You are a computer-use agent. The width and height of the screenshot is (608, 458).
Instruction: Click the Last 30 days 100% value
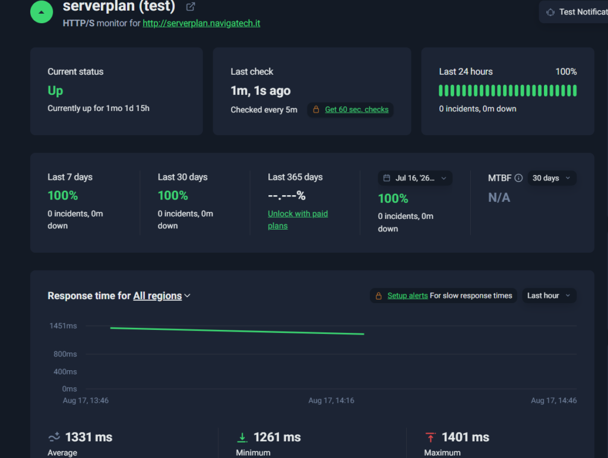pos(173,196)
